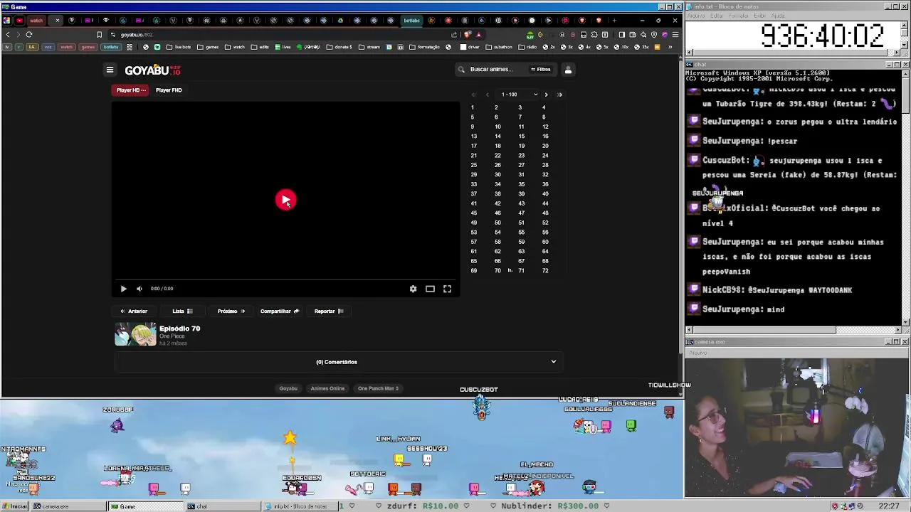Select episode 24 in the list
Image resolution: width=911 pixels, height=512 pixels.
[x=545, y=156]
